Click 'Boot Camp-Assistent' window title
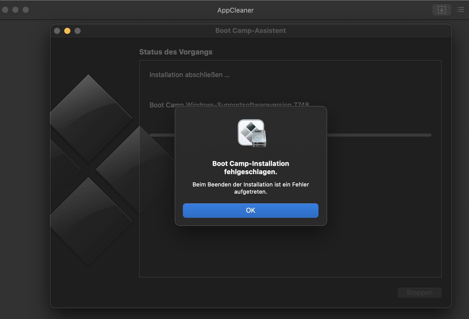 [250, 31]
